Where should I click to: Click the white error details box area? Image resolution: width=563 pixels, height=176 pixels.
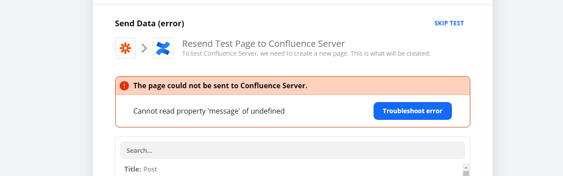pyautogui.click(x=292, y=111)
